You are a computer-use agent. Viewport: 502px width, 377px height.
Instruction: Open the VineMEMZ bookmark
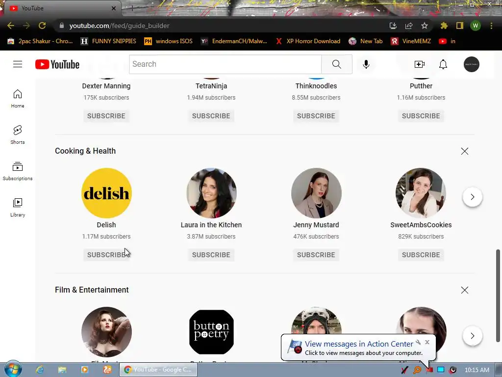click(x=411, y=41)
